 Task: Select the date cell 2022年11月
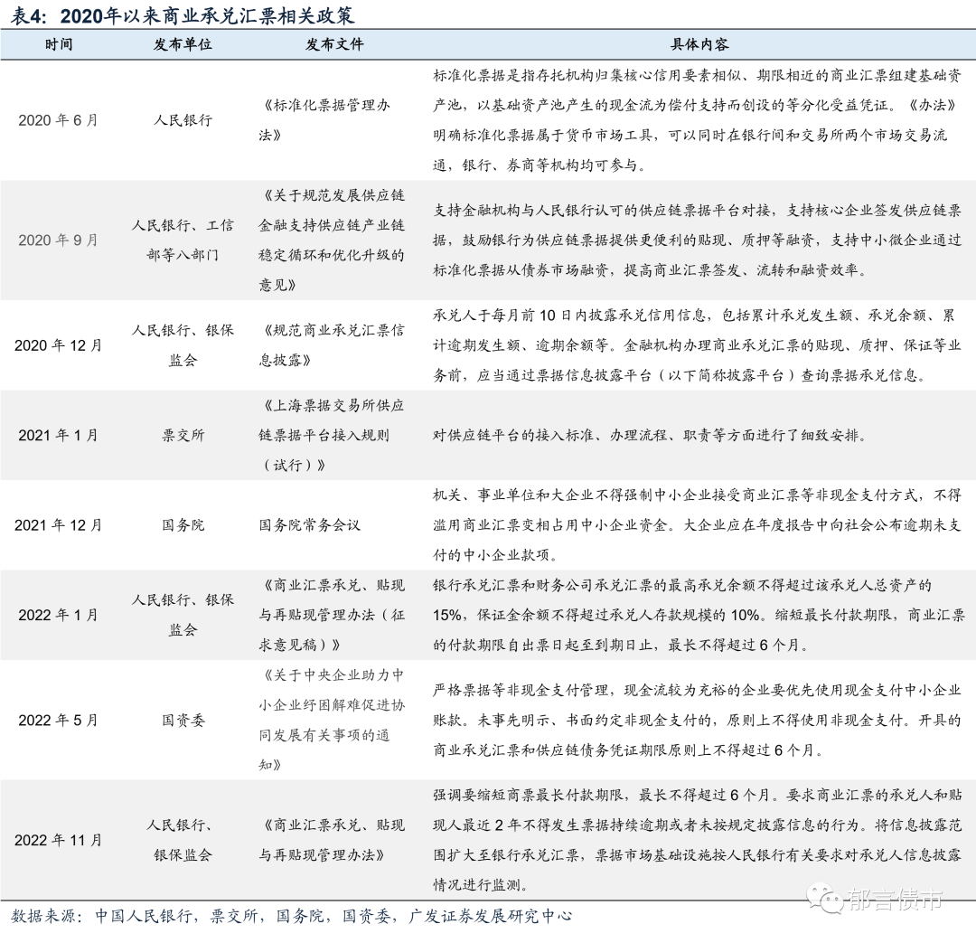pos(59,840)
